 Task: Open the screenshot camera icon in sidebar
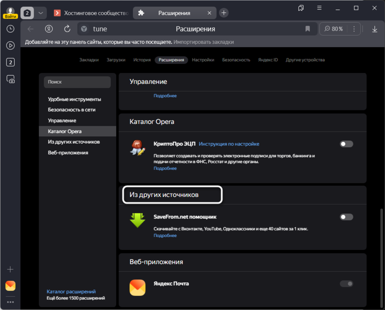[10, 79]
